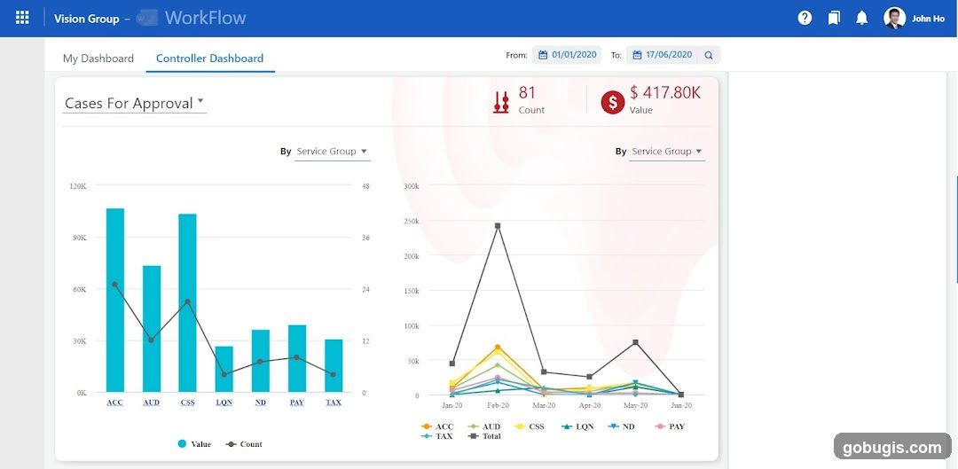Click the dollar Value icon
958x469 pixels.
(612, 103)
